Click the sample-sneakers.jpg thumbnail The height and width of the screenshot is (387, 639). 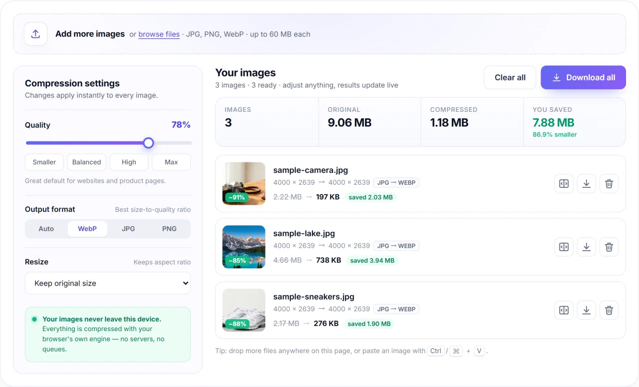[244, 310]
